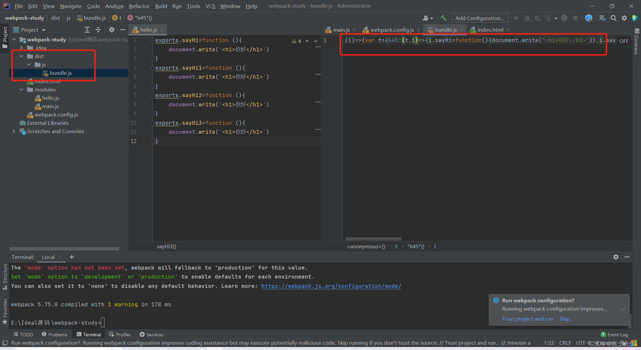Collapse the dist folder in tree
The image size is (641, 350).
[21, 56]
